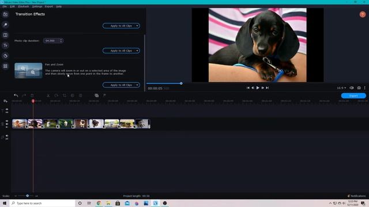369x207 pixels.
Task: Open the Import media tab in sidebar
Action: pyautogui.click(x=5, y=14)
